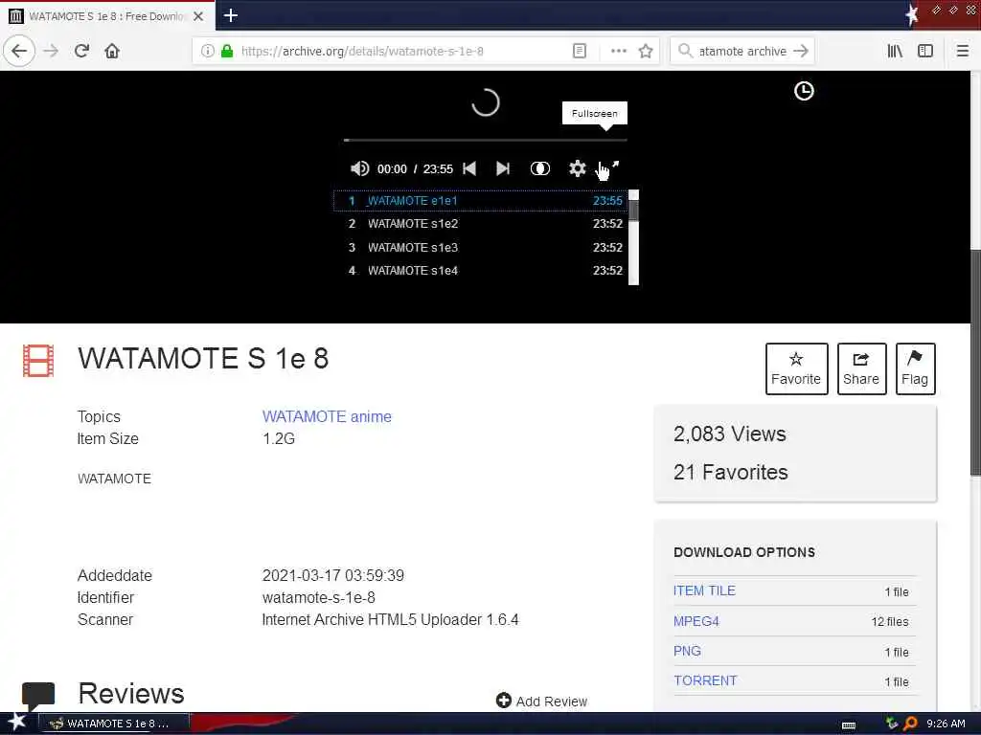Image resolution: width=981 pixels, height=735 pixels.
Task: Flag this item
Action: (915, 368)
